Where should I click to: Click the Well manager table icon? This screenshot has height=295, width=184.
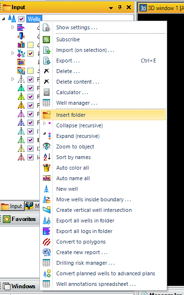tap(46, 103)
